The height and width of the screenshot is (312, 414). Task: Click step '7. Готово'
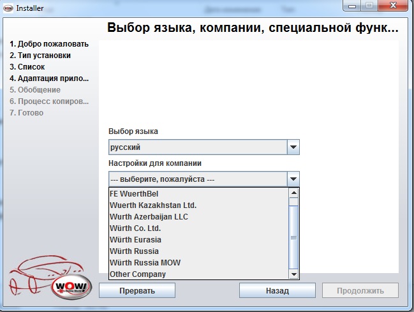point(26,113)
